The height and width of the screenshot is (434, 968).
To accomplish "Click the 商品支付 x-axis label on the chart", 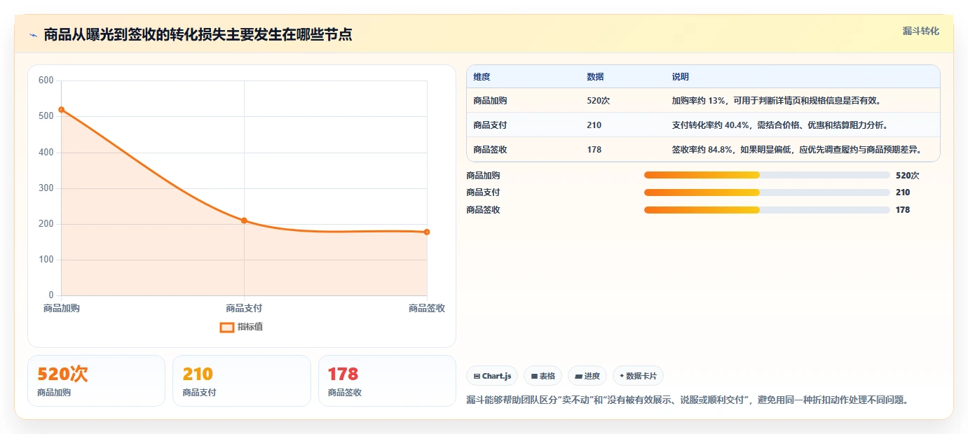I will (x=244, y=308).
